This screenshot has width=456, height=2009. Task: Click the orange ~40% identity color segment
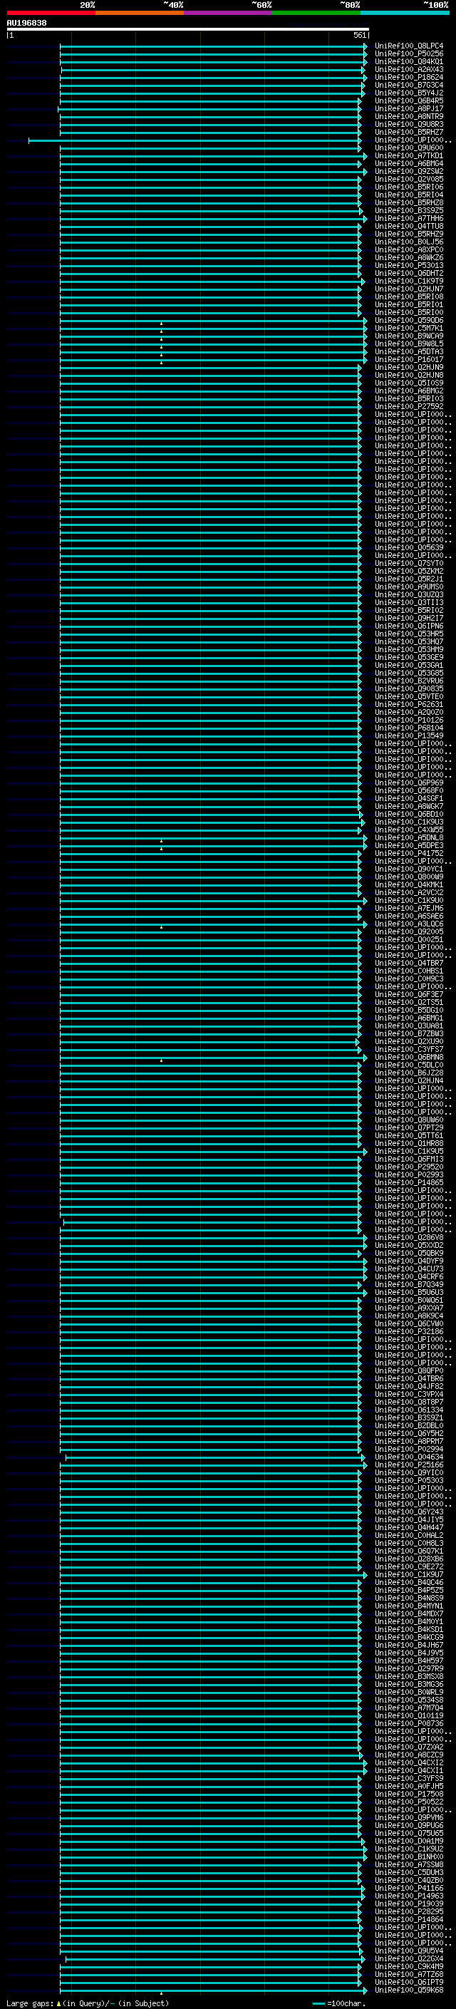pyautogui.click(x=140, y=13)
